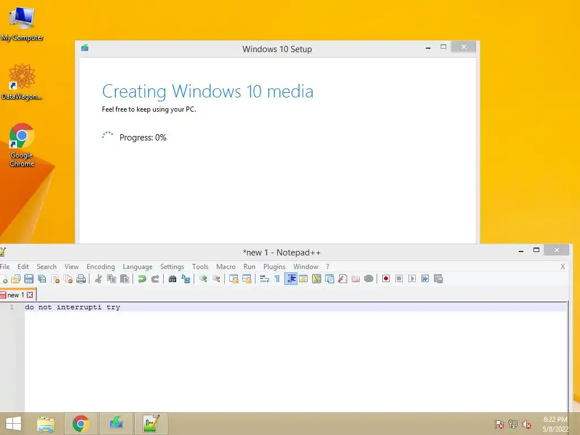
Task: Toggle the highlighted indent guide button
Action: 291,279
